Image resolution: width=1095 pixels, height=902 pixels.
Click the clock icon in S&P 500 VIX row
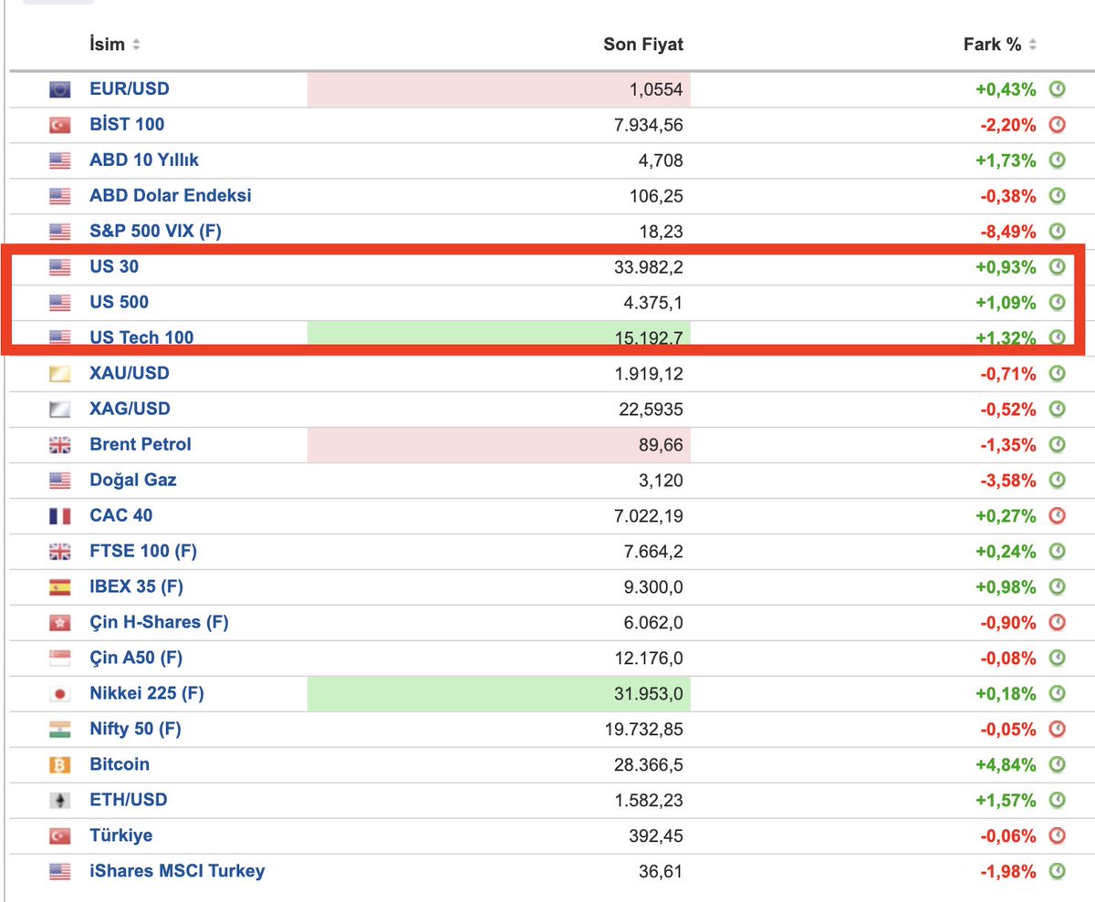pos(1058,232)
